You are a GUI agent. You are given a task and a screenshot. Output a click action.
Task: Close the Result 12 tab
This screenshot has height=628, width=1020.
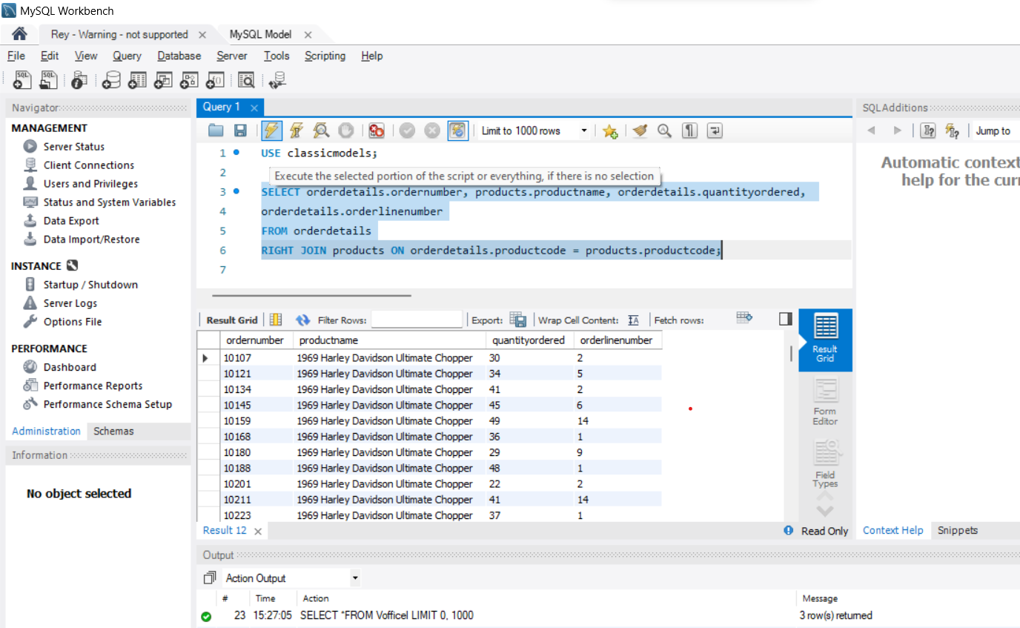[x=258, y=531]
